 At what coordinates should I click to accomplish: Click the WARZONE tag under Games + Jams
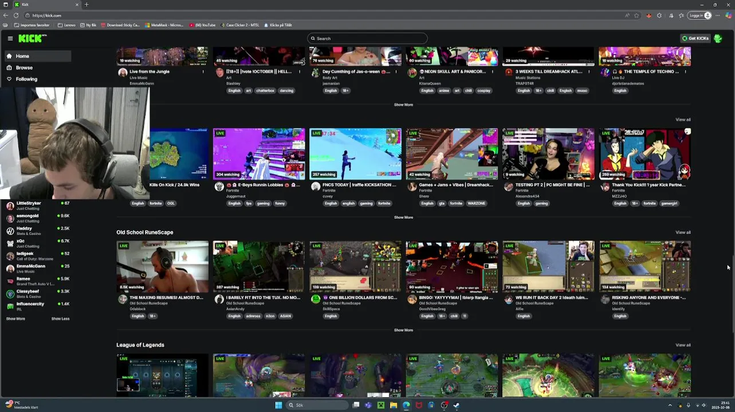point(476,203)
